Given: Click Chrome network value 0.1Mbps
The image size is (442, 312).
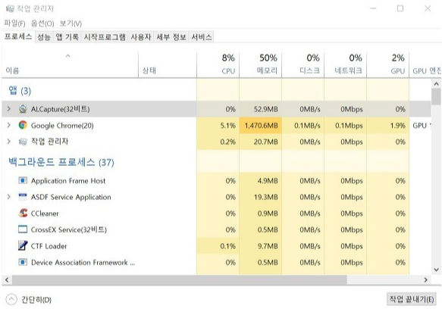Looking at the screenshot, I should point(349,125).
